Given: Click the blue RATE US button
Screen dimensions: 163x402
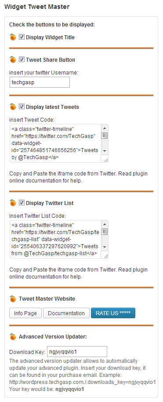Looking at the screenshot, I should pos(113,313).
